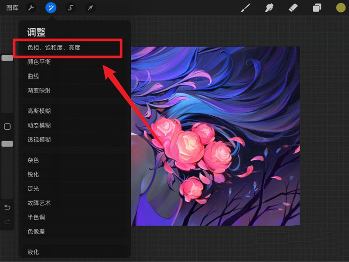Select the Eraser tool

pyautogui.click(x=293, y=7)
